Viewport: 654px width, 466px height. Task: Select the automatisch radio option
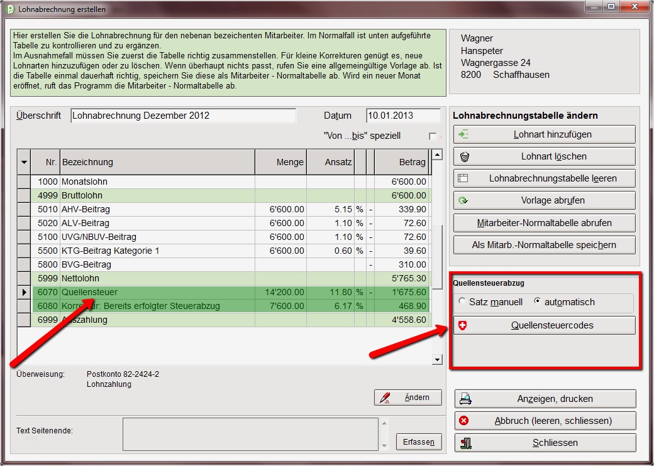538,301
